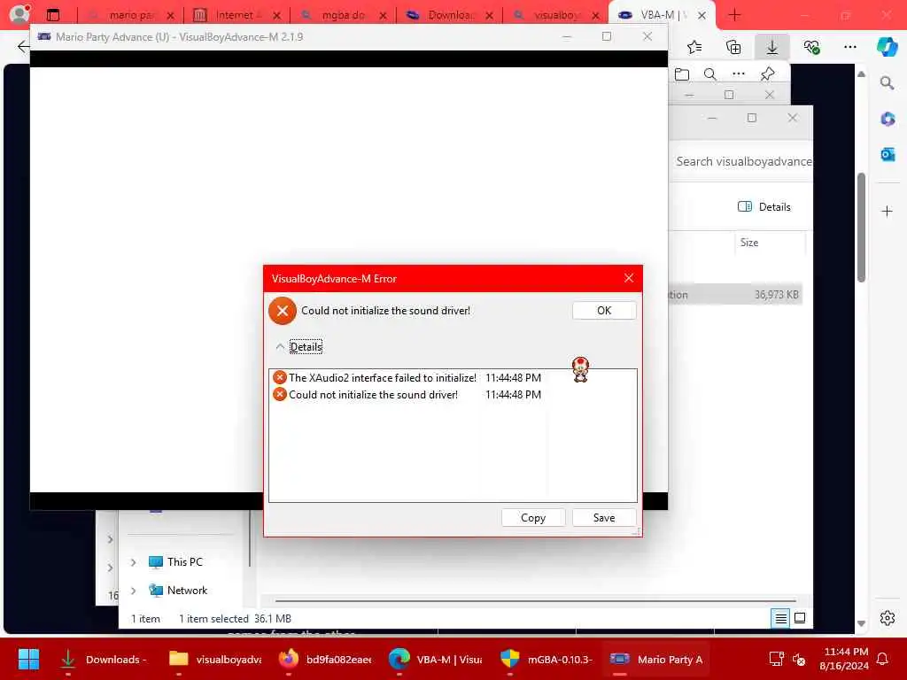907x680 pixels.
Task: Expand This PC in Explorer navigation pane
Action: click(x=134, y=562)
